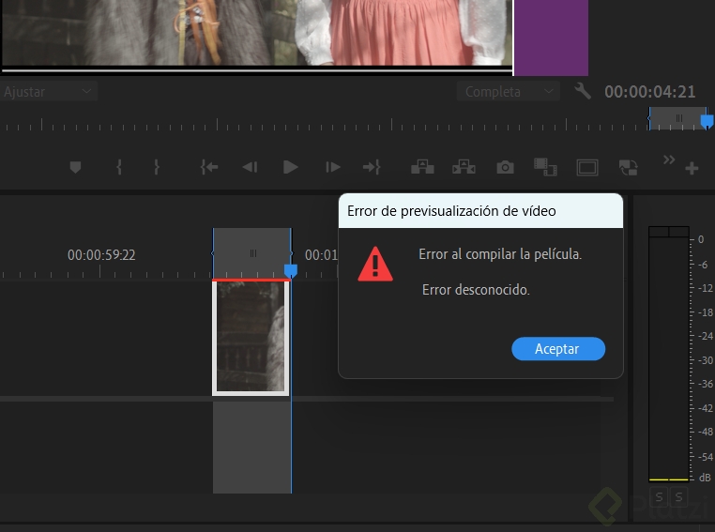The image size is (715, 532).
Task: Export frame with the camera icon
Action: tap(505, 167)
